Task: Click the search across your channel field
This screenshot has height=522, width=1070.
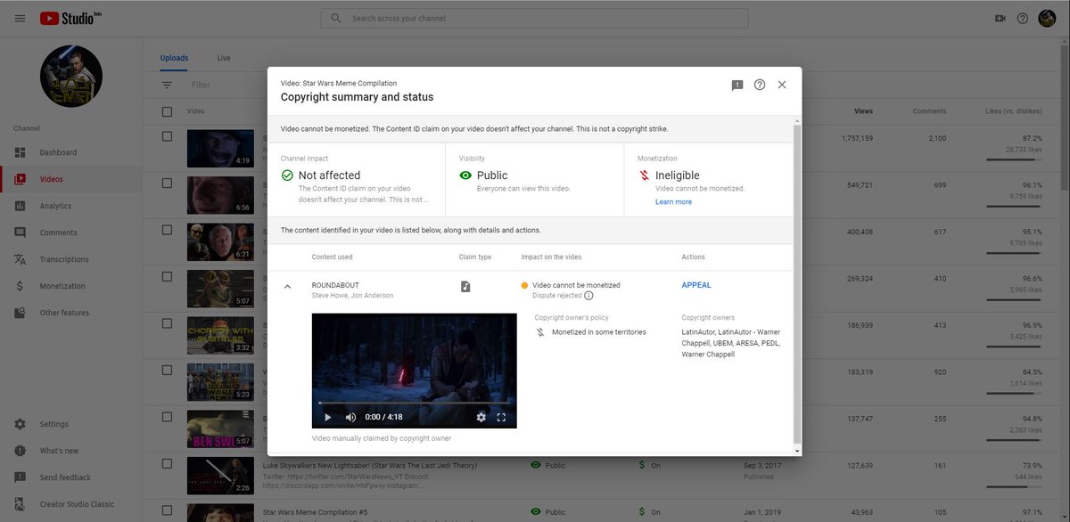Action: [x=535, y=18]
